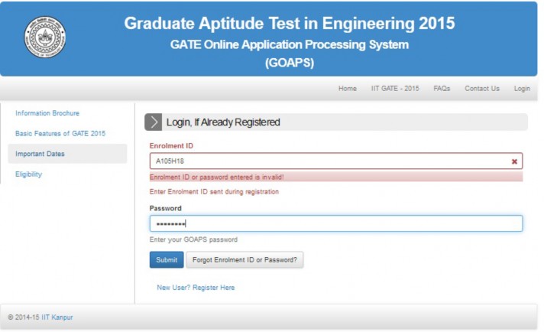Focus the Enrolment ID input field
The height and width of the screenshot is (332, 544).
tap(336, 161)
